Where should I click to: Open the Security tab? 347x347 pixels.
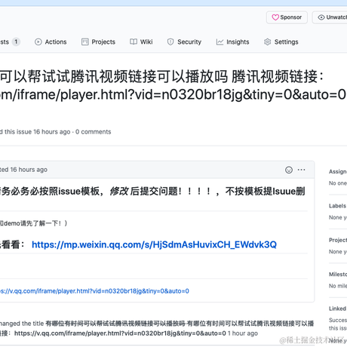click(x=184, y=41)
